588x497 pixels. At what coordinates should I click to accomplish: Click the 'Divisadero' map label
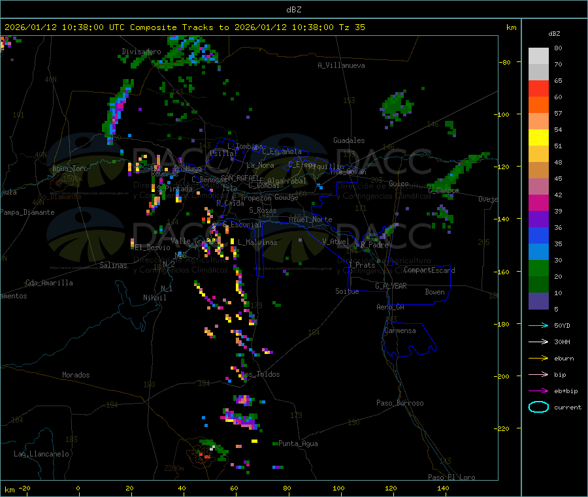[141, 52]
